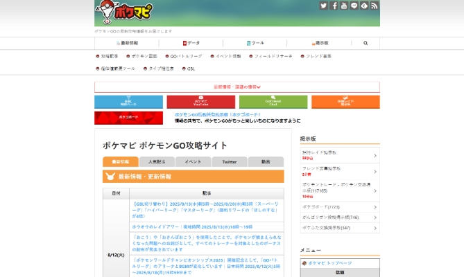The width and height of the screenshot is (464, 277).
Task: Go to フレンド募集 in the sub navigation
Action: point(316,56)
